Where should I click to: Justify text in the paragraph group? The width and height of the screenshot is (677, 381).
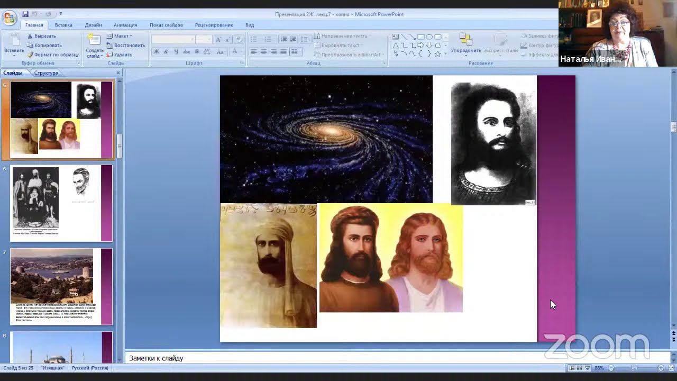pos(283,51)
